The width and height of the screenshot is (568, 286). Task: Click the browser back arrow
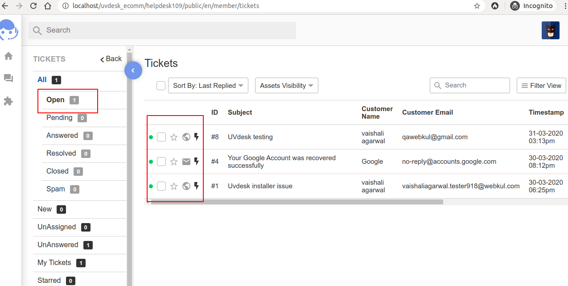5,6
